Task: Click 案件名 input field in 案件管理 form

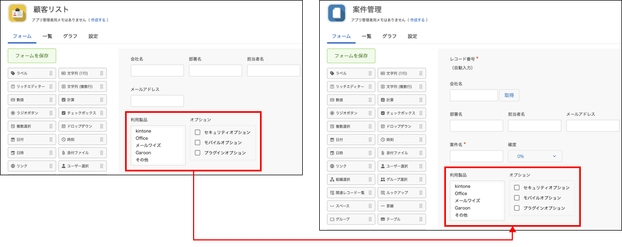Action: pyautogui.click(x=477, y=156)
